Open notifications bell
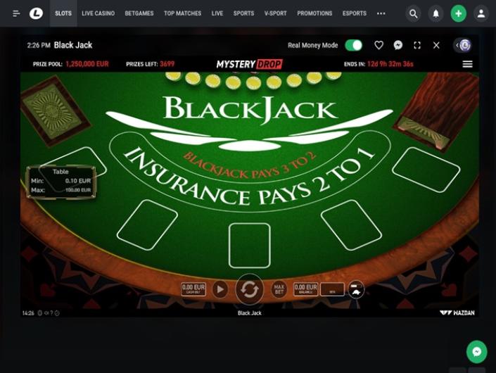This screenshot has width=496, height=373. (436, 13)
